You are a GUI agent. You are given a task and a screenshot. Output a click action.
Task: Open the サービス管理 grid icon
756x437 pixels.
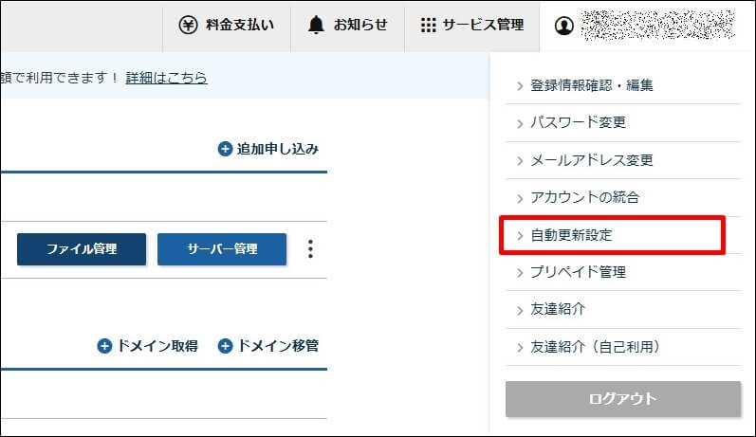tap(428, 26)
